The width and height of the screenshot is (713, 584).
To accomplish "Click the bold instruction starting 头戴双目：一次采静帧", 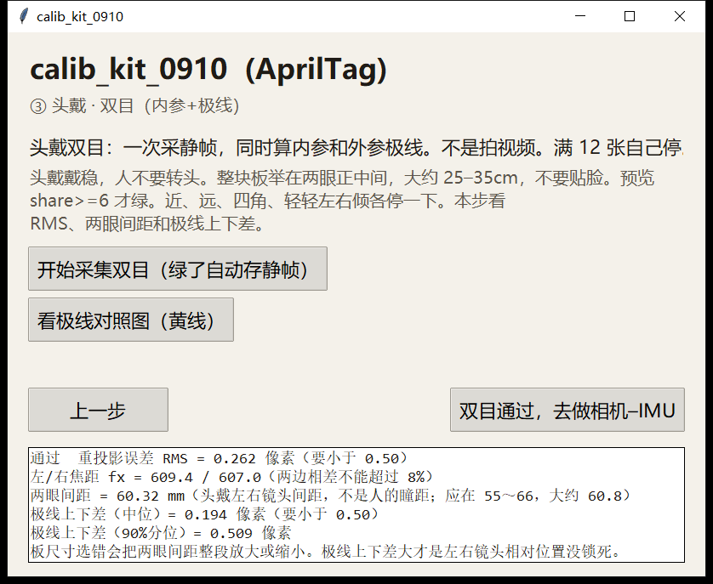I will 357,148.
